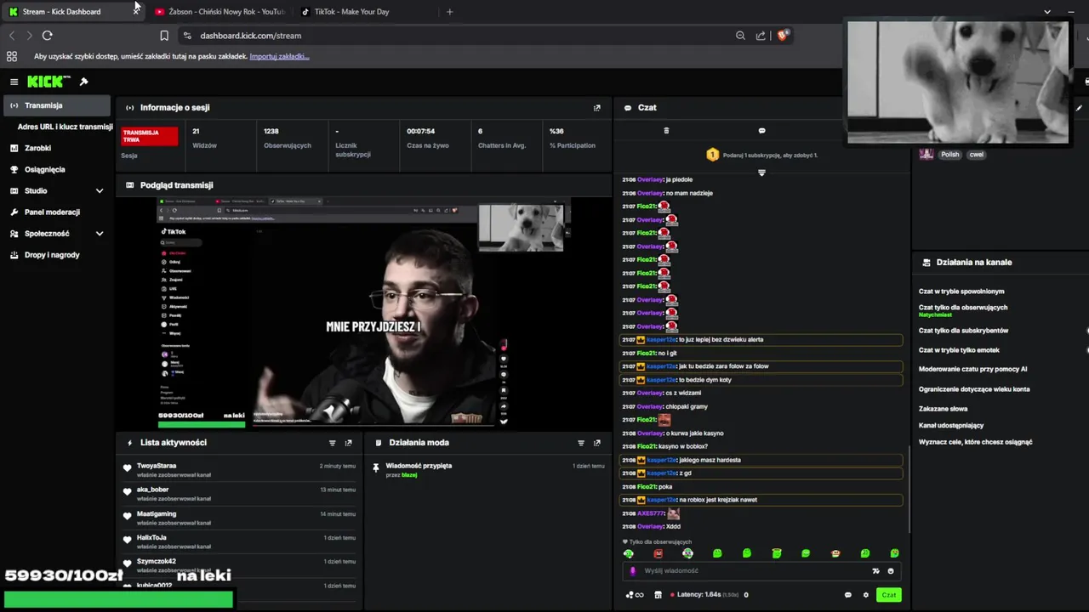
Task: Click the chat panel scrollbar
Action: (909, 489)
